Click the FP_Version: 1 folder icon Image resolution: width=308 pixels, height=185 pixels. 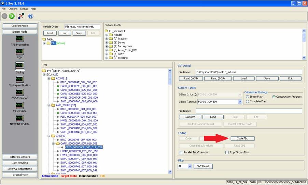click(107, 31)
